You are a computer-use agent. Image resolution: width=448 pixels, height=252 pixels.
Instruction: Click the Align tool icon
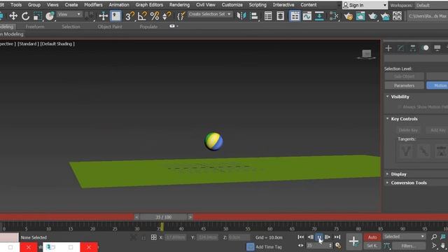coord(253,16)
